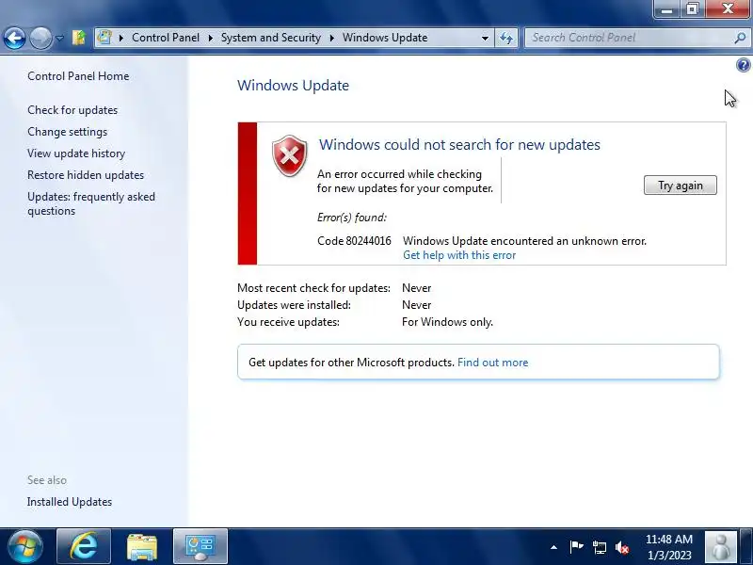Image resolution: width=753 pixels, height=565 pixels.
Task: Minimize the Windows Update window
Action: [666, 9]
